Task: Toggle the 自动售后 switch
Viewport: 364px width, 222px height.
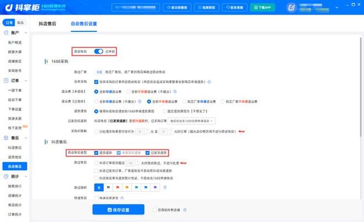Action: point(99,51)
